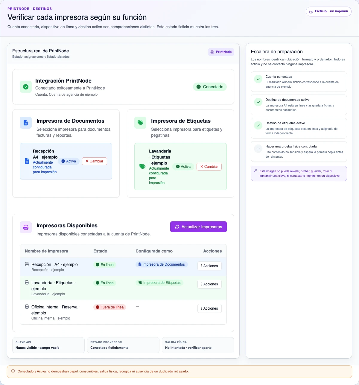This screenshot has height=385, width=359.
Task: Click the document icon in the Recepción A4 assignment card
Action: (x=27, y=161)
